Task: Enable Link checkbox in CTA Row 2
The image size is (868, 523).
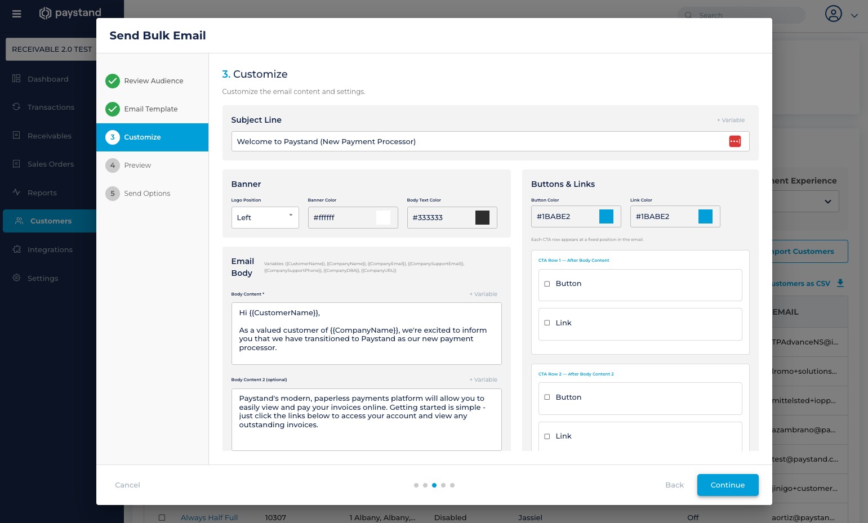Action: tap(547, 436)
